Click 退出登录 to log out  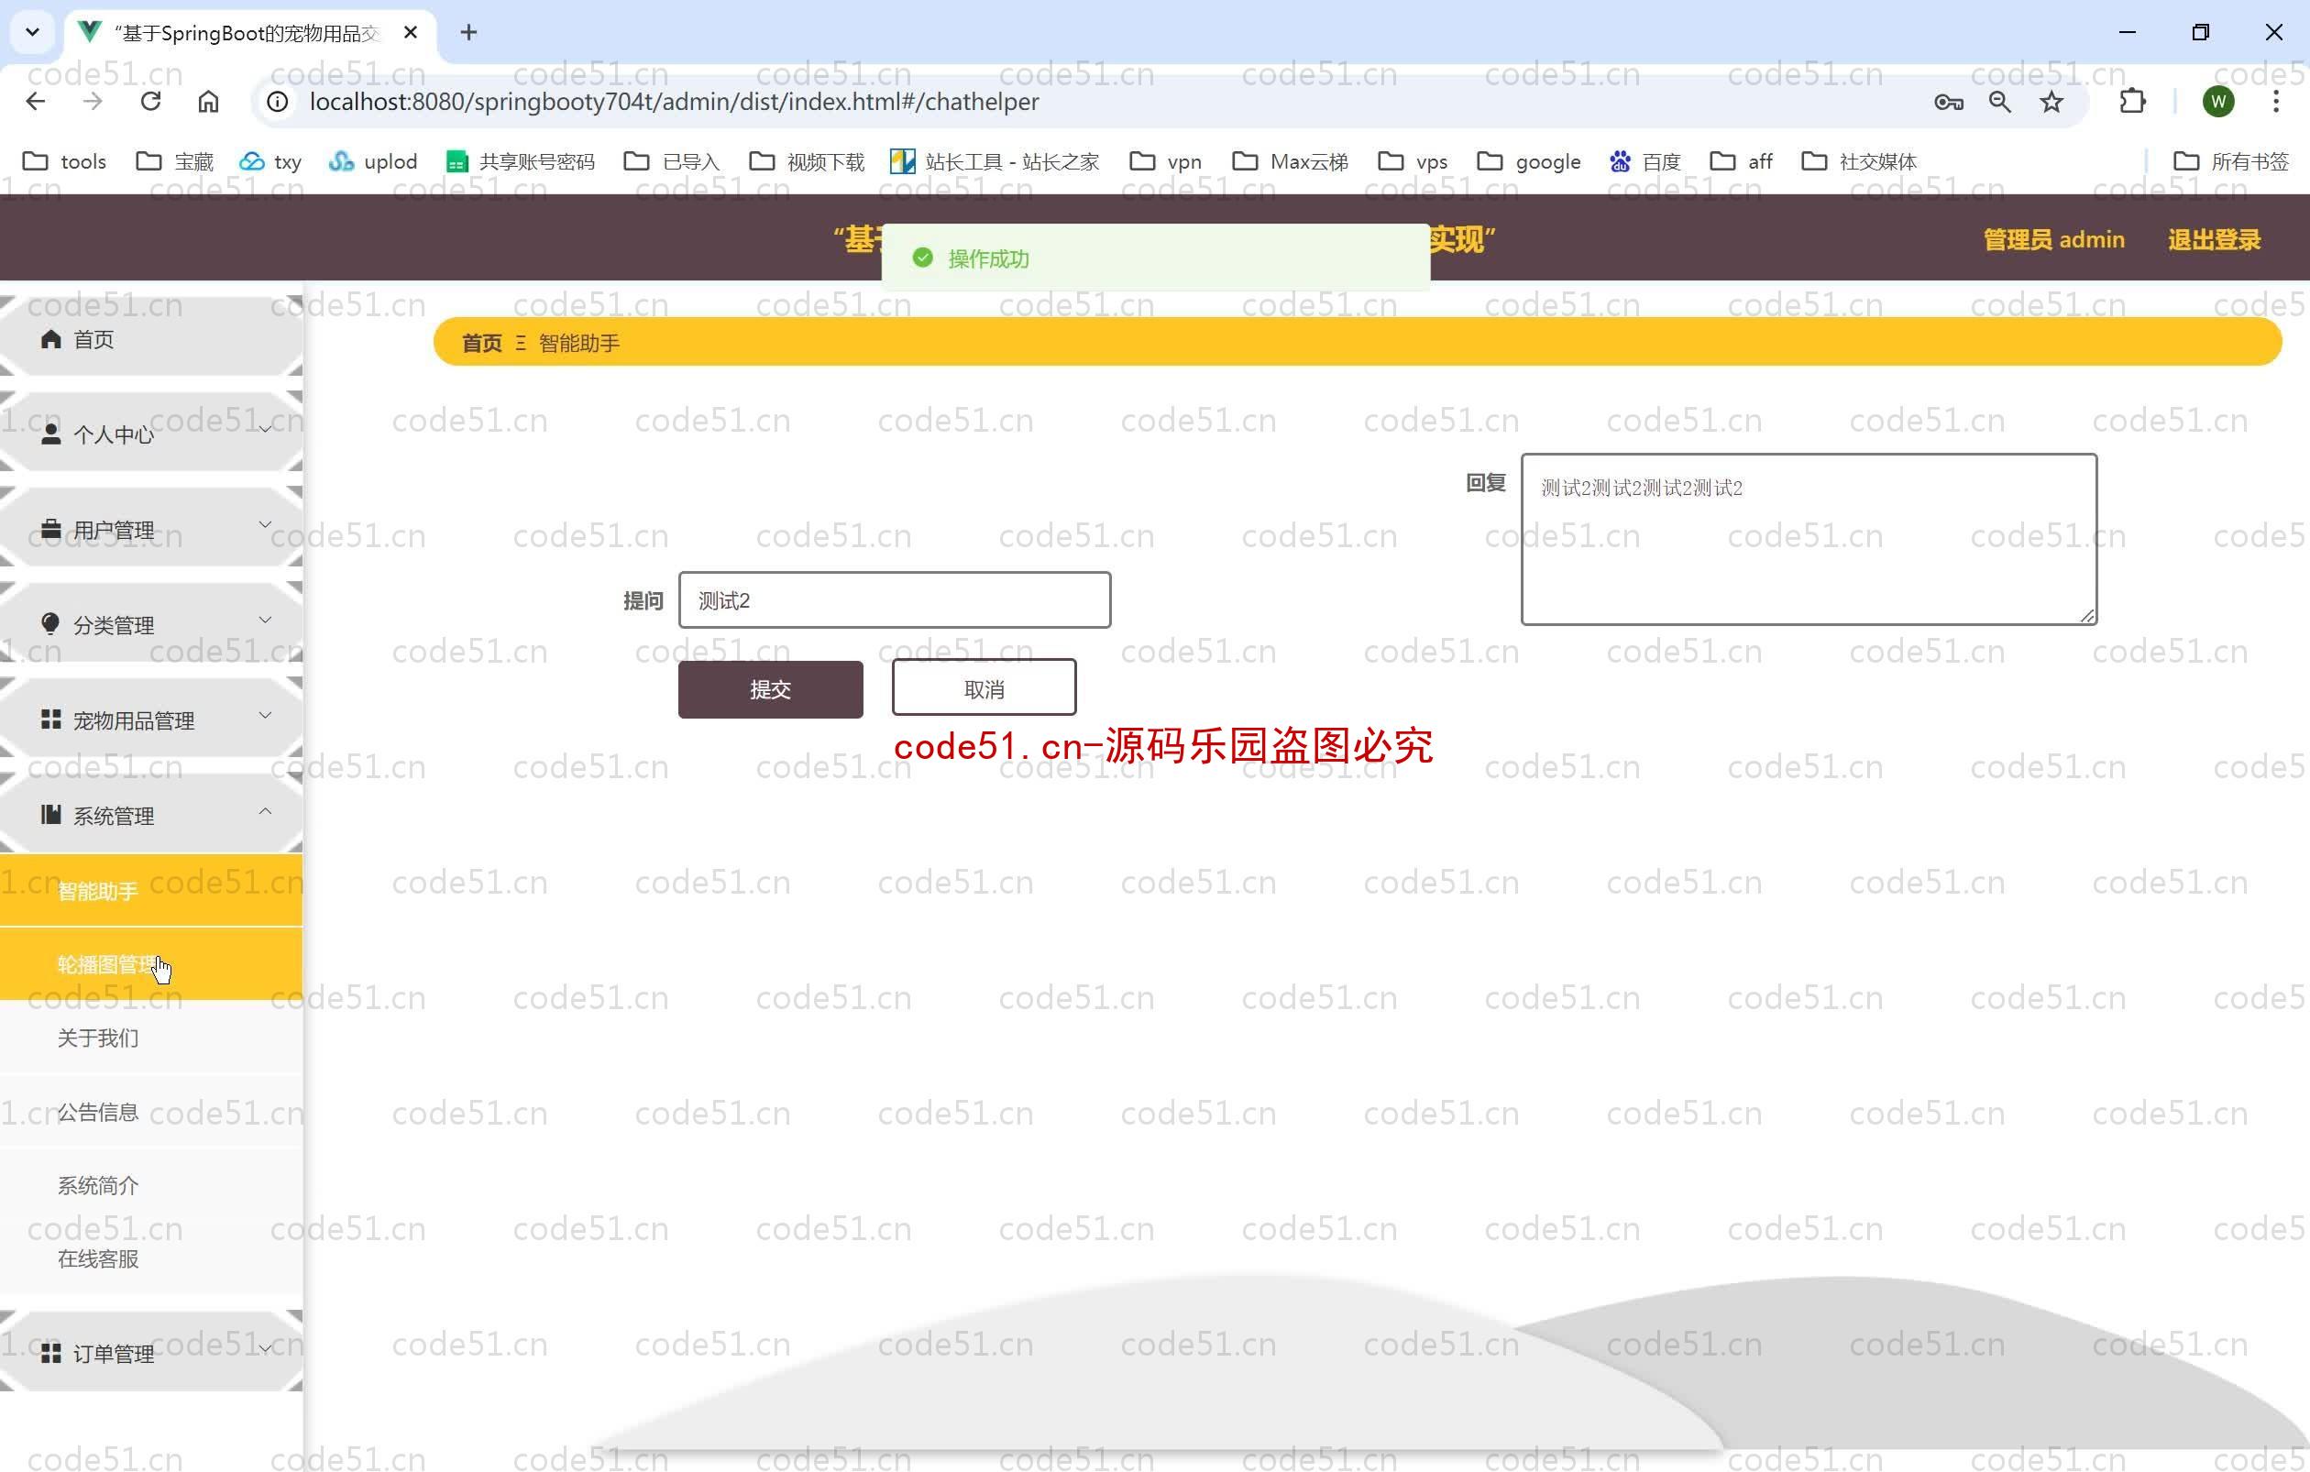2214,240
